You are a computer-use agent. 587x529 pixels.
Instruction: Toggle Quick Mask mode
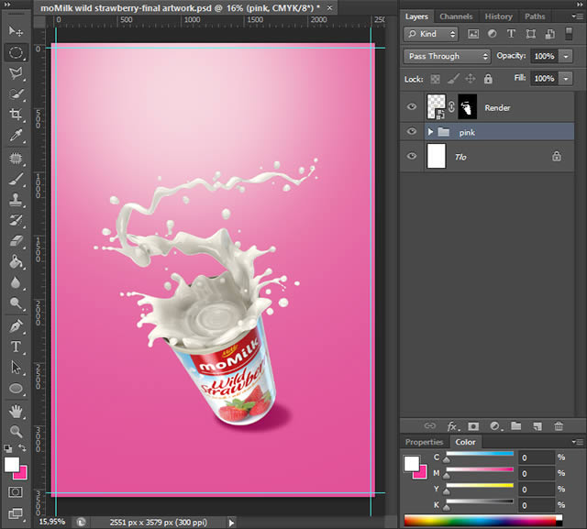click(16, 492)
